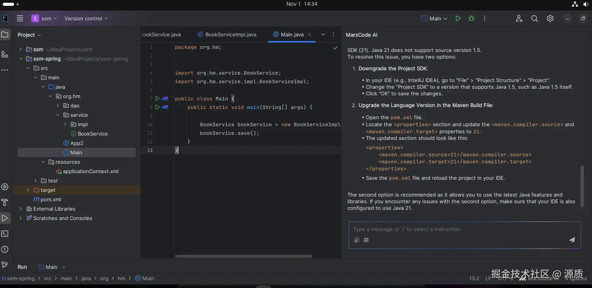The height and width of the screenshot is (288, 592).
Task: Open the main hamburger menu
Action: coord(20,18)
